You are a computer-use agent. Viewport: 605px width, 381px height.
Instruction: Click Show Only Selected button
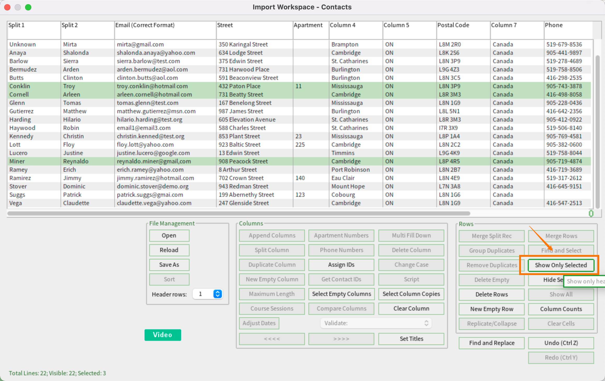[561, 265]
